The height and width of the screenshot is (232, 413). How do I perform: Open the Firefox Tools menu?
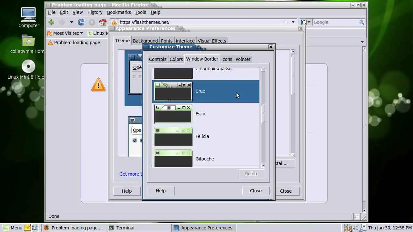(140, 12)
